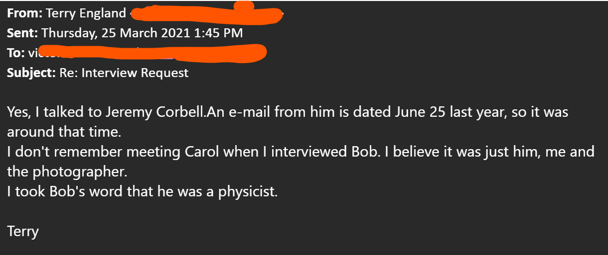
Task: Select the sender name Terry England
Action: pyautogui.click(x=86, y=14)
